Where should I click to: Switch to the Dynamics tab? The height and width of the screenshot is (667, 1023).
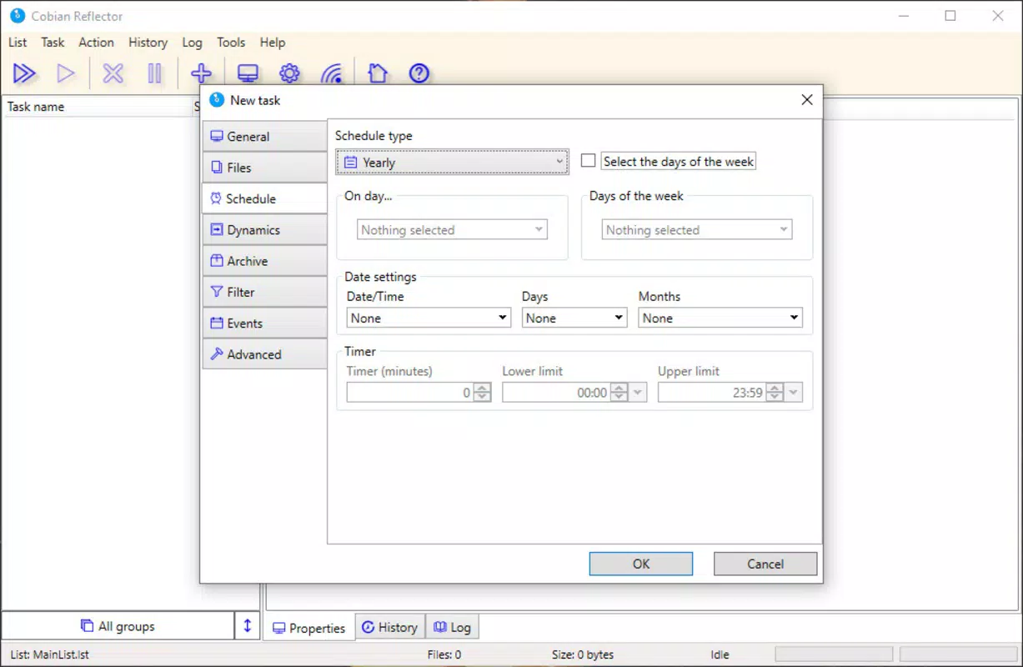tap(264, 230)
